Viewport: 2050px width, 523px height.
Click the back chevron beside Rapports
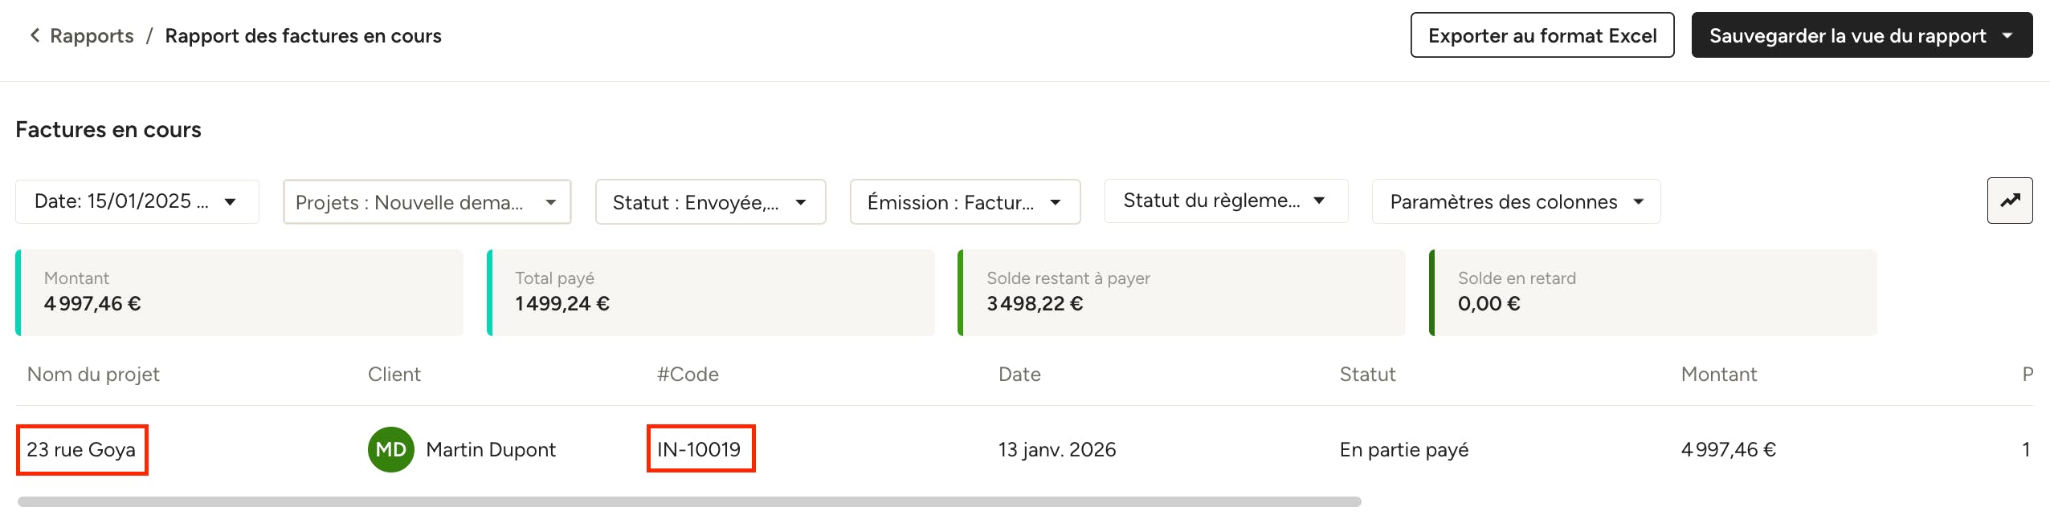35,35
